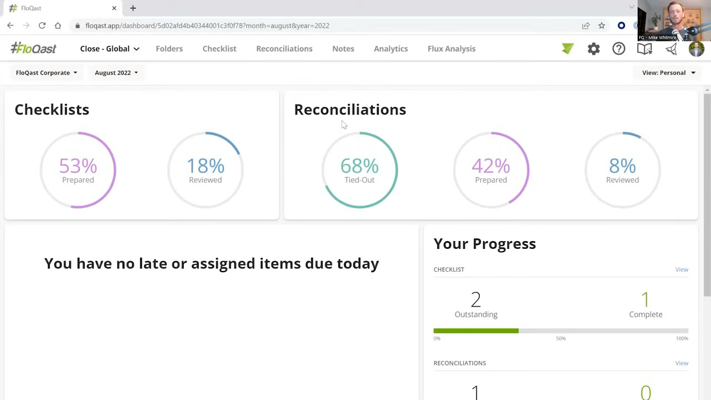Click the page vertical scrollbar
711x400 pixels.
pyautogui.click(x=707, y=194)
